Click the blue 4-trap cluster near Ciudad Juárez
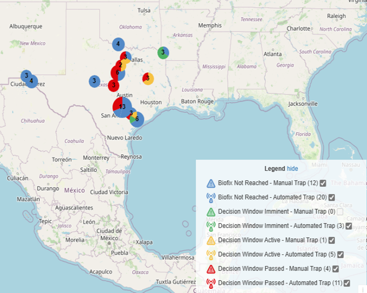Viewport: 367px width, 293px height. click(32, 81)
